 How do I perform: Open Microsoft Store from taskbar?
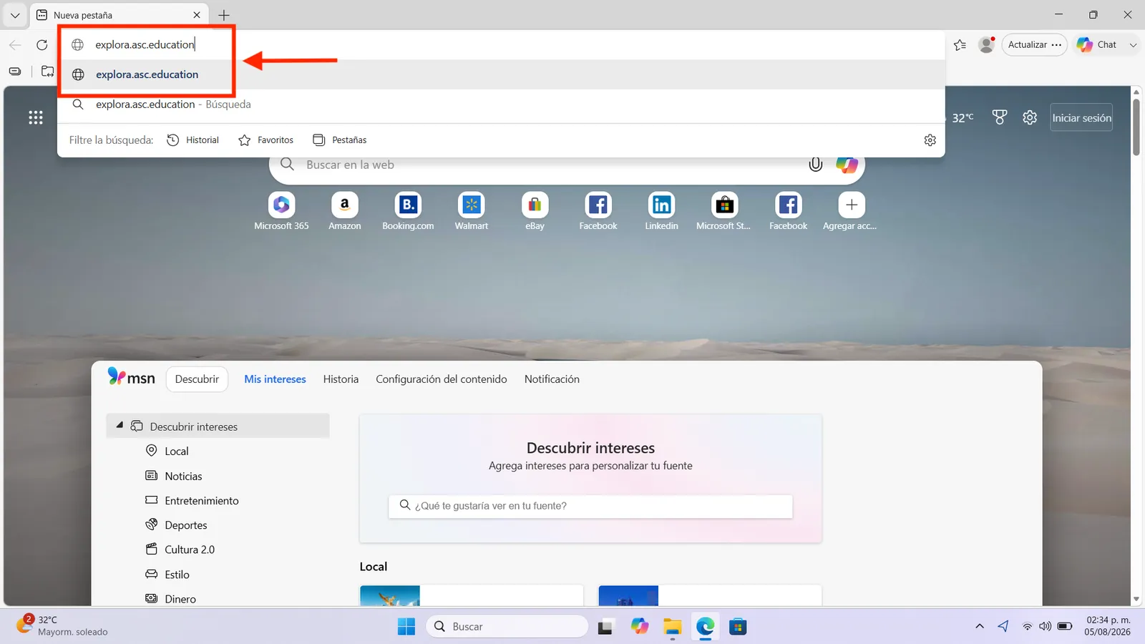tap(738, 626)
